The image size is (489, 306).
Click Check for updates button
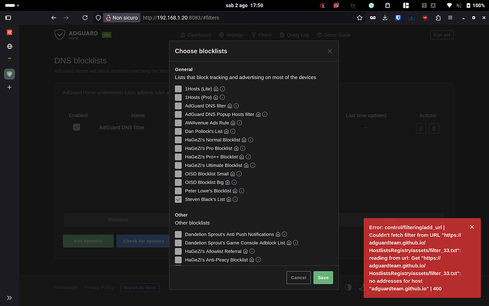tap(144, 241)
